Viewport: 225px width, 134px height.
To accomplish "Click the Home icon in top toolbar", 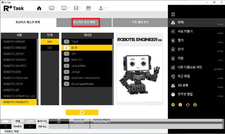I will 39,8.
